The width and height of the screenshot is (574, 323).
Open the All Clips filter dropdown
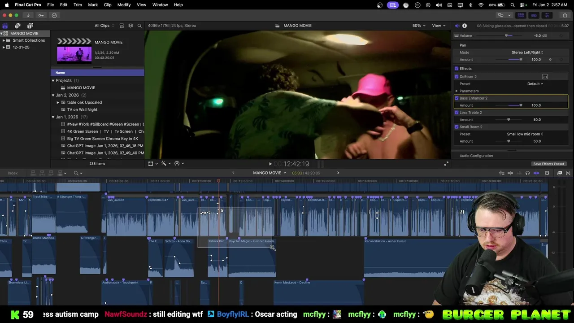coord(104,26)
